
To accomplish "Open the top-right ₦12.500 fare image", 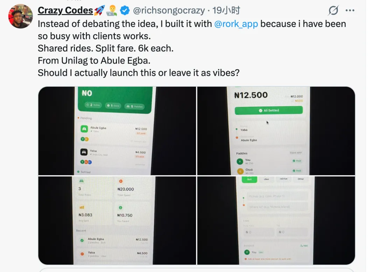I will click(x=276, y=131).
